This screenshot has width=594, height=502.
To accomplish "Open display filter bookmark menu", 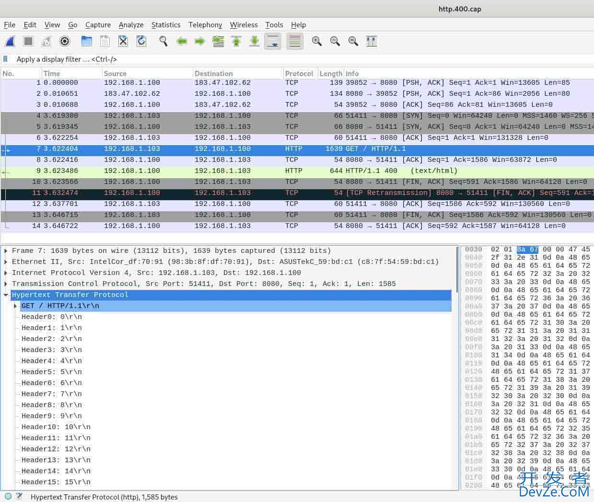I will tap(6, 59).
